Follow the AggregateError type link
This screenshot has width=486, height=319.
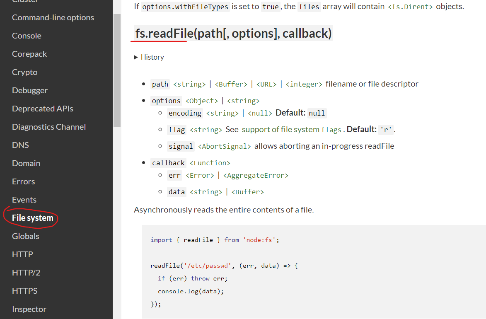pos(256,176)
